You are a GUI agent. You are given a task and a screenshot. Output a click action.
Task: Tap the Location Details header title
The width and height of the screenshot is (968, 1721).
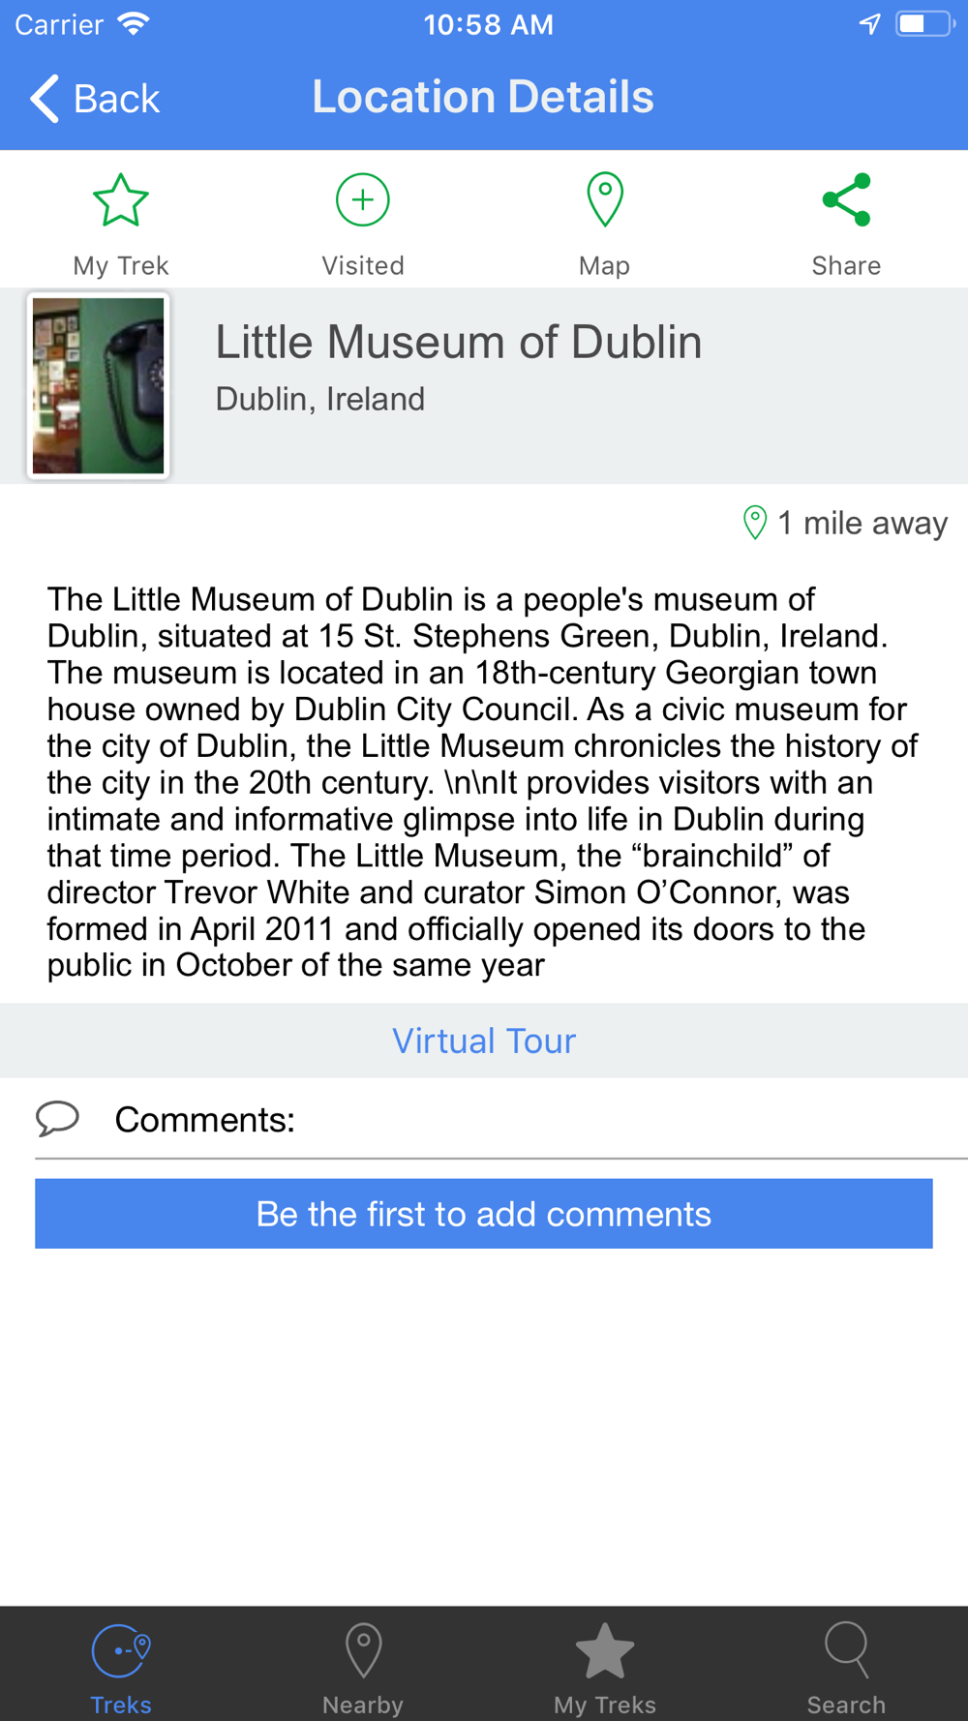[483, 97]
